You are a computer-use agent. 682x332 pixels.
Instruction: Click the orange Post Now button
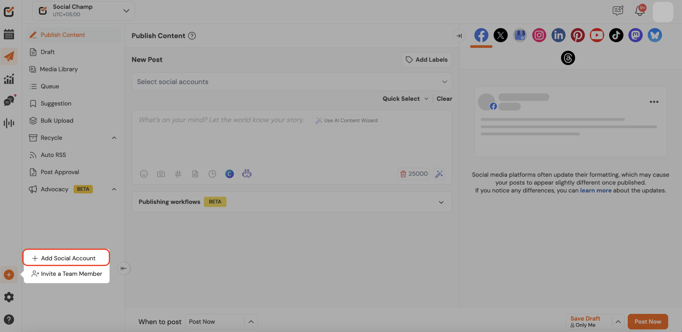coord(647,322)
